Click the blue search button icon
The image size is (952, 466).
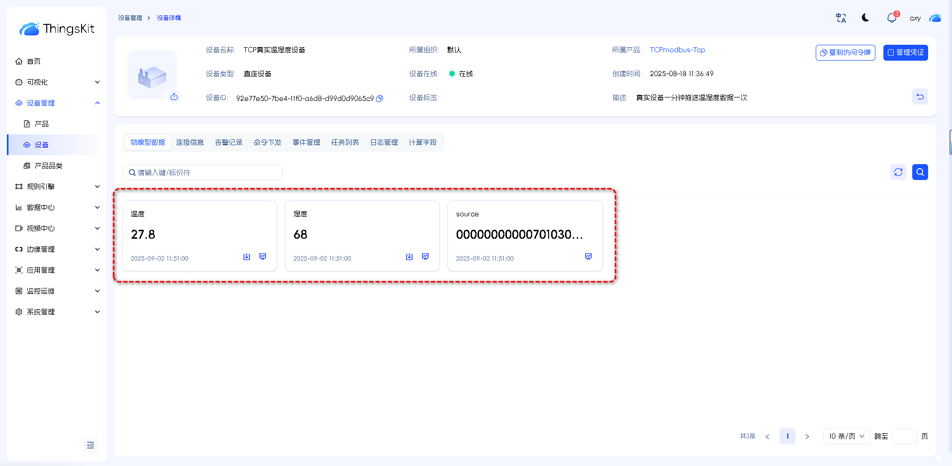(920, 172)
